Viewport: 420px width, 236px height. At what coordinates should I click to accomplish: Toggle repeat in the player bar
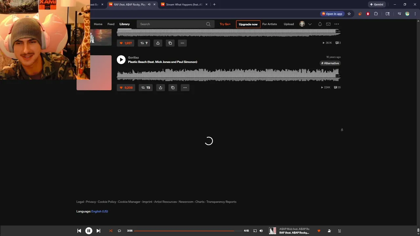coord(119,231)
